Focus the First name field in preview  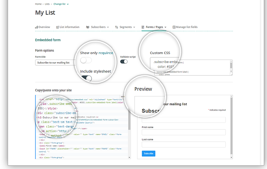click(x=184, y=132)
